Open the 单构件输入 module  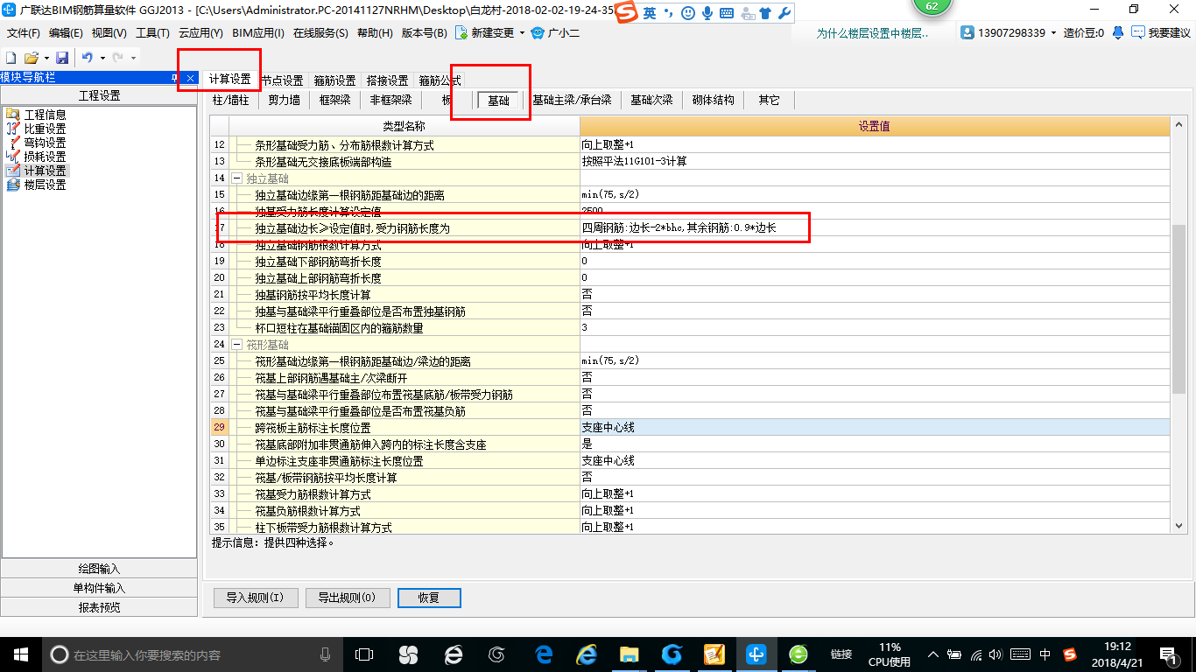tap(99, 588)
